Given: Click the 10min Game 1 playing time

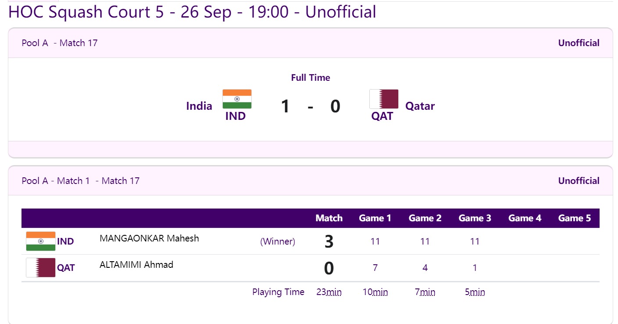Looking at the screenshot, I should coord(375,292).
